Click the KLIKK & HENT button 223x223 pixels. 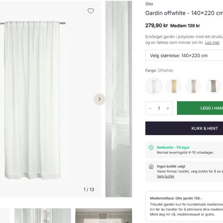coord(184,128)
